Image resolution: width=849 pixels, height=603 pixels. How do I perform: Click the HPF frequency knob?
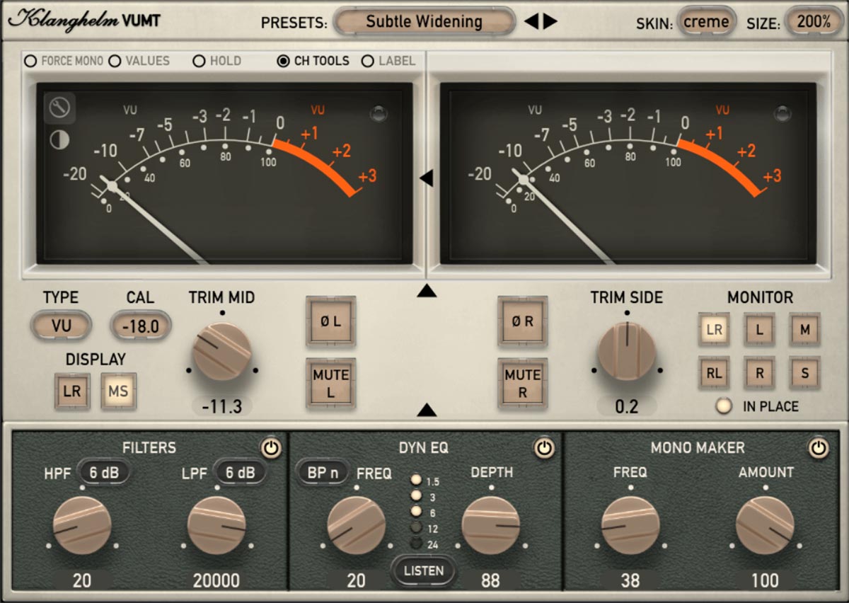[82, 526]
